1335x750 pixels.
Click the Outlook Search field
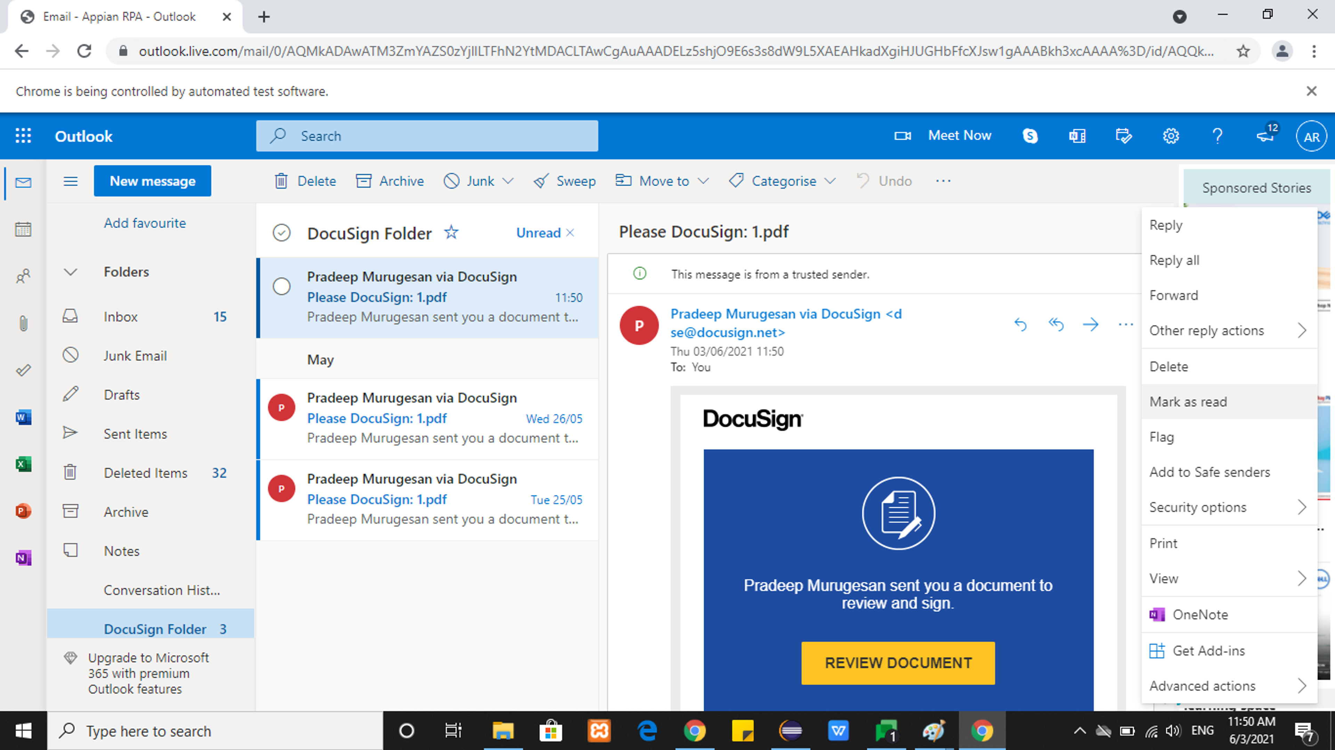tap(427, 136)
